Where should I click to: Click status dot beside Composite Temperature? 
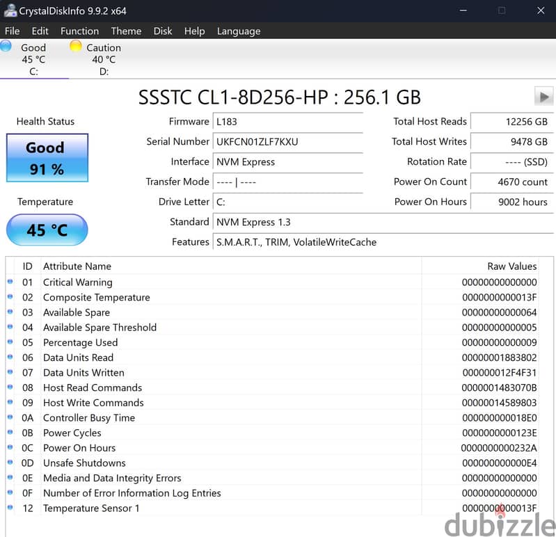[x=10, y=296]
